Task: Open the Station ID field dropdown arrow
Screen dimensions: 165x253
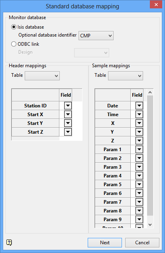Action: point(68,106)
